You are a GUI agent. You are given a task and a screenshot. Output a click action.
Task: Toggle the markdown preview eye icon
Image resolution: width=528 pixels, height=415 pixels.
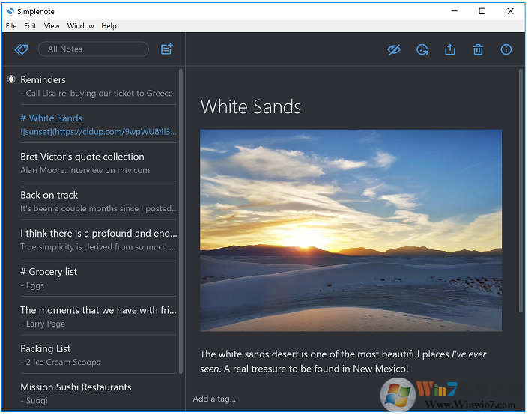[x=395, y=49]
